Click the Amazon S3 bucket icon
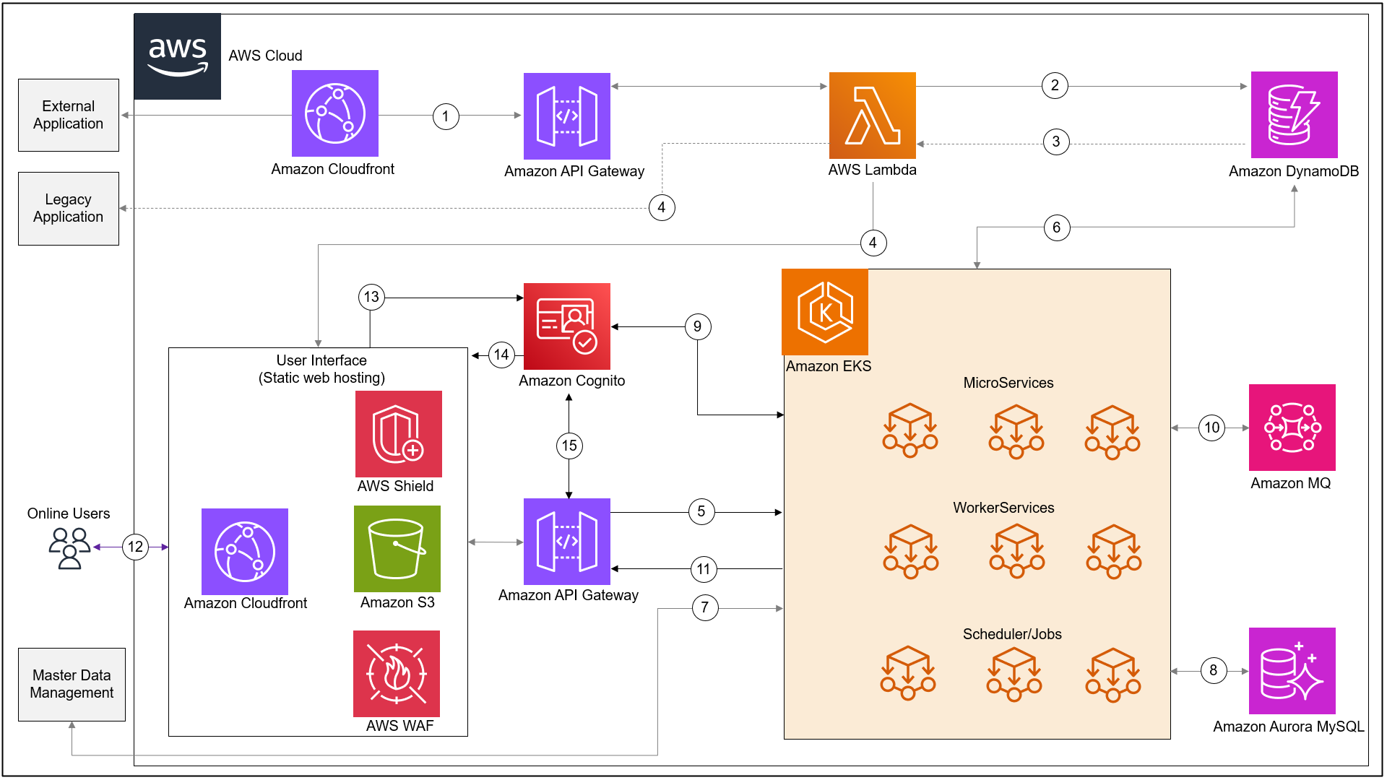The width and height of the screenshot is (1387, 780). tap(397, 550)
